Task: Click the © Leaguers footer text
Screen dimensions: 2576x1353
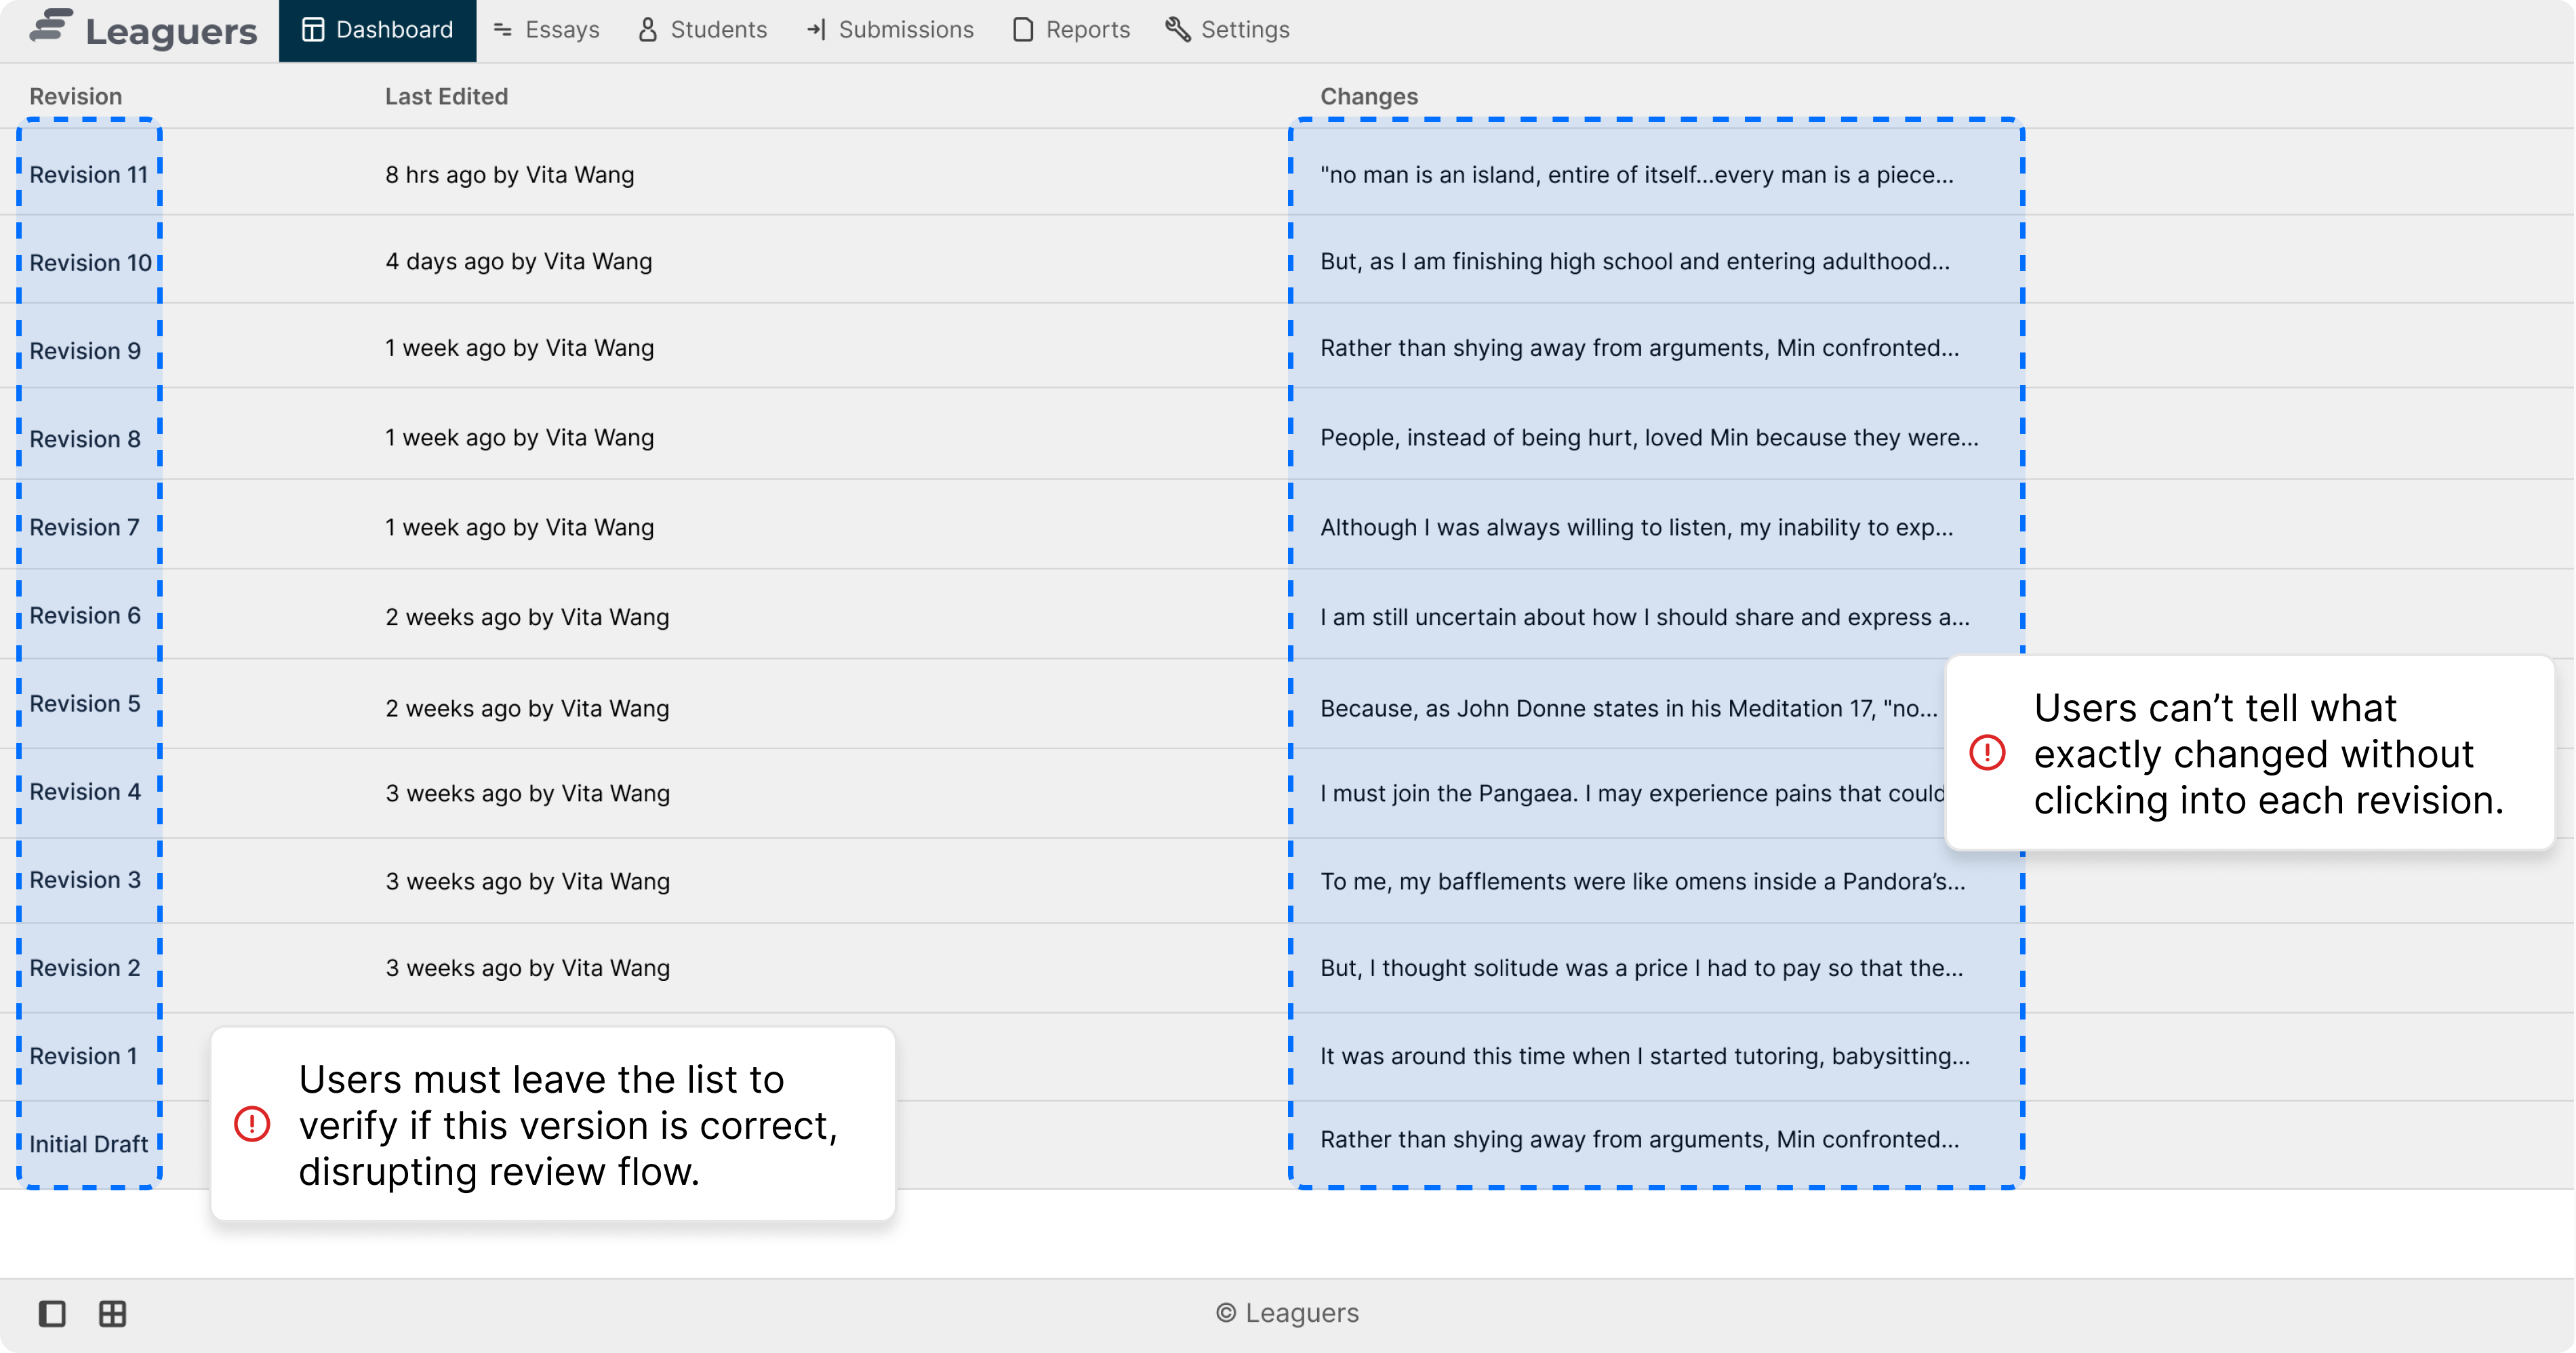Action: pos(1288,1313)
